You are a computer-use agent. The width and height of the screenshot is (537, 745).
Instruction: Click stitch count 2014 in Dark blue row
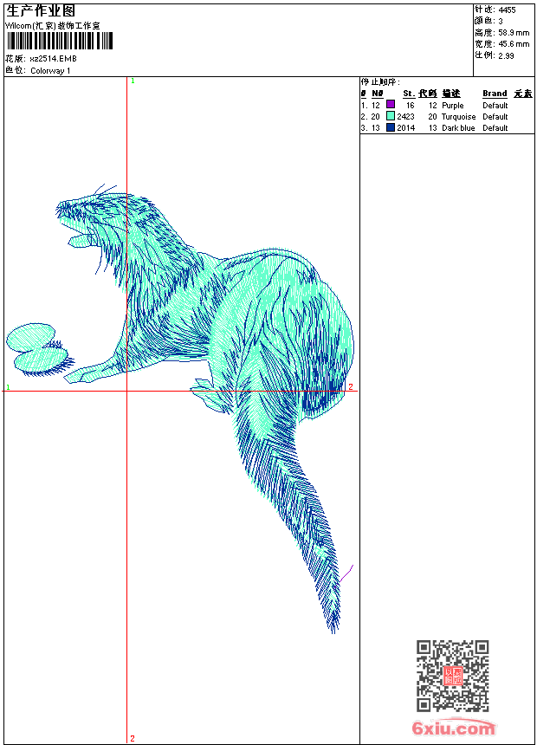(406, 128)
